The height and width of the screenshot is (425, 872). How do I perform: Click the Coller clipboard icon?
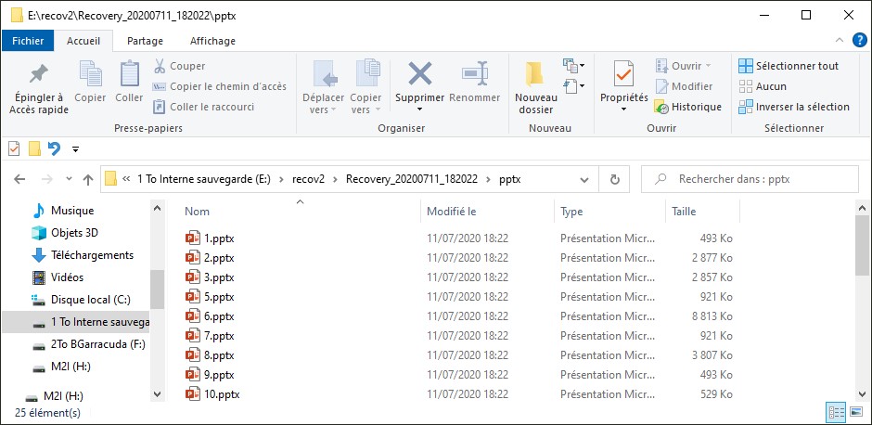pos(129,74)
